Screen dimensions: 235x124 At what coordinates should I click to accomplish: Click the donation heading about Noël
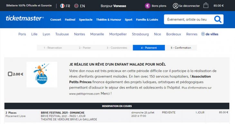[117, 64]
